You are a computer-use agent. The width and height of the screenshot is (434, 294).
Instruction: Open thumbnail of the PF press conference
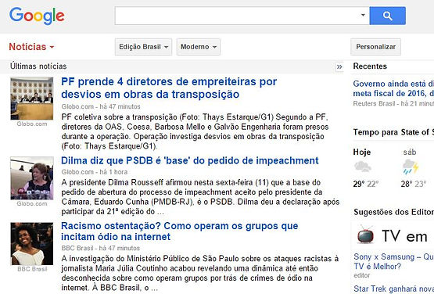pos(32,99)
